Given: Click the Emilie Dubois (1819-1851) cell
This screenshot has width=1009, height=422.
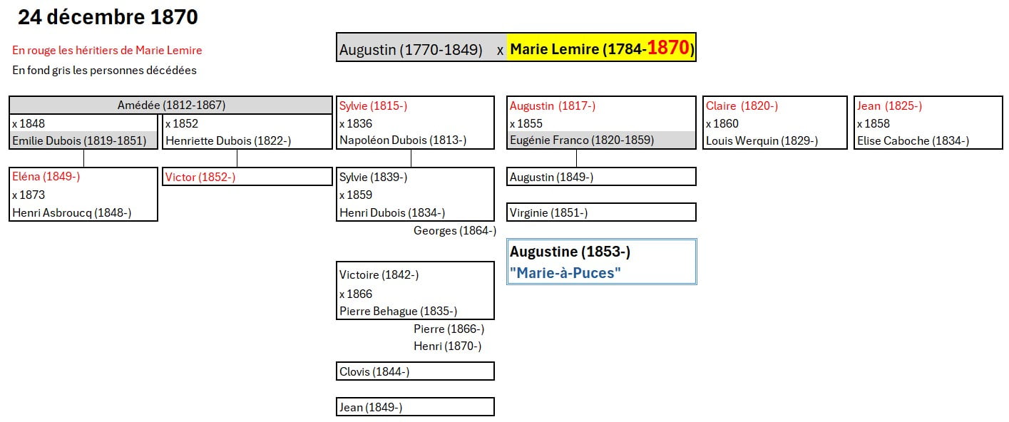Looking at the screenshot, I should 83,140.
